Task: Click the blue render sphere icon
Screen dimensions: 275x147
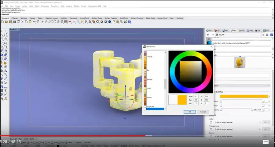Action: (x=110, y=22)
